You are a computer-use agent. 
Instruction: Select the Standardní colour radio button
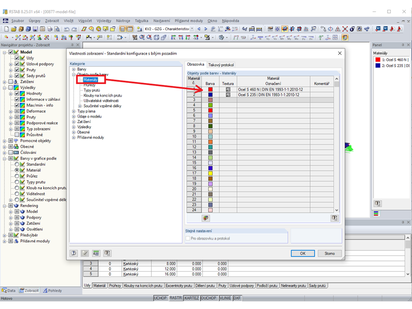click(17, 164)
